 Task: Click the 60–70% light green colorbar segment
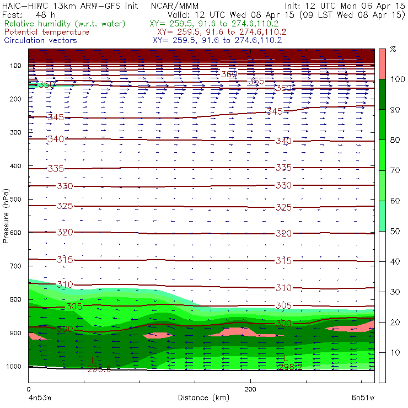pyautogui.click(x=382, y=185)
